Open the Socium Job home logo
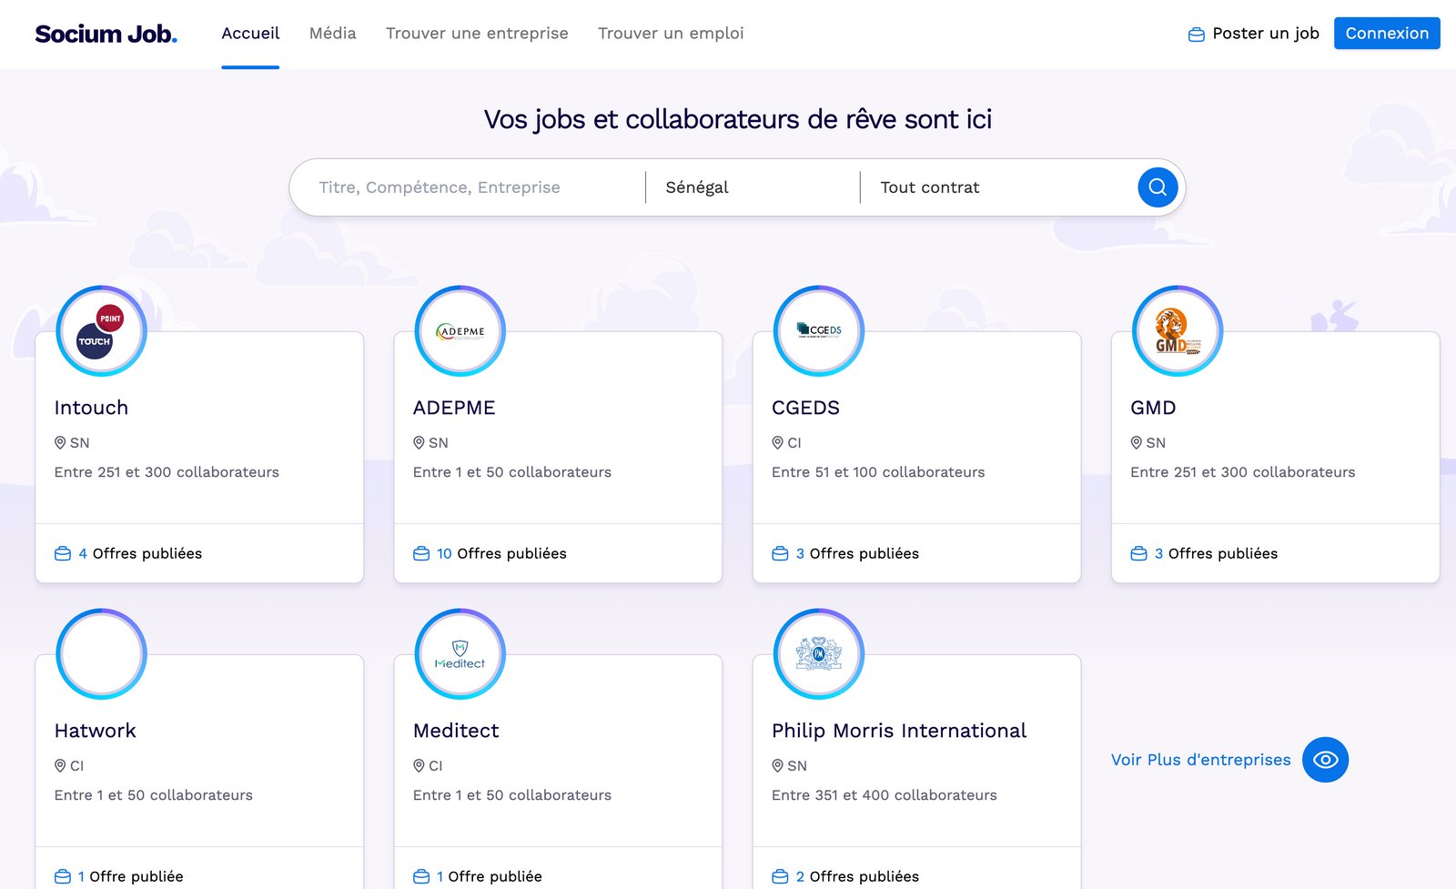The width and height of the screenshot is (1456, 889). [x=106, y=34]
